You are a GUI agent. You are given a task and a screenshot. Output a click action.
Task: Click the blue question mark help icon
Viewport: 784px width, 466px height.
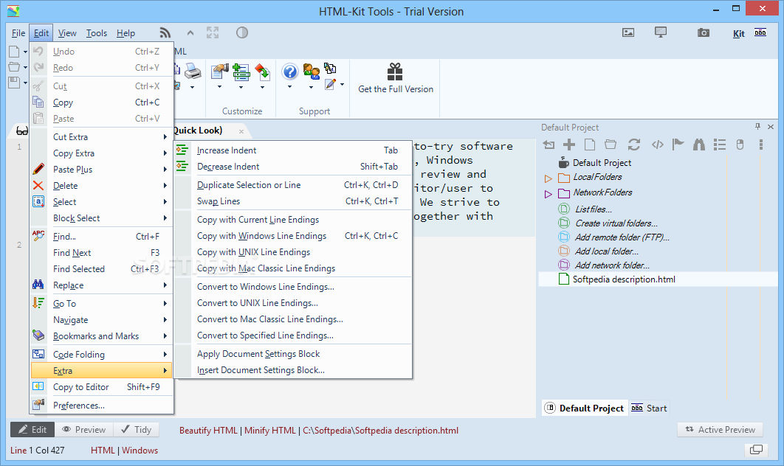[289, 72]
